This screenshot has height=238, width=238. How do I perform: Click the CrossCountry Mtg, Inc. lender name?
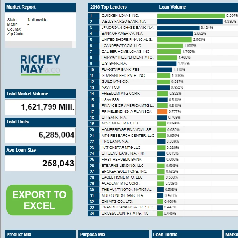(125, 213)
